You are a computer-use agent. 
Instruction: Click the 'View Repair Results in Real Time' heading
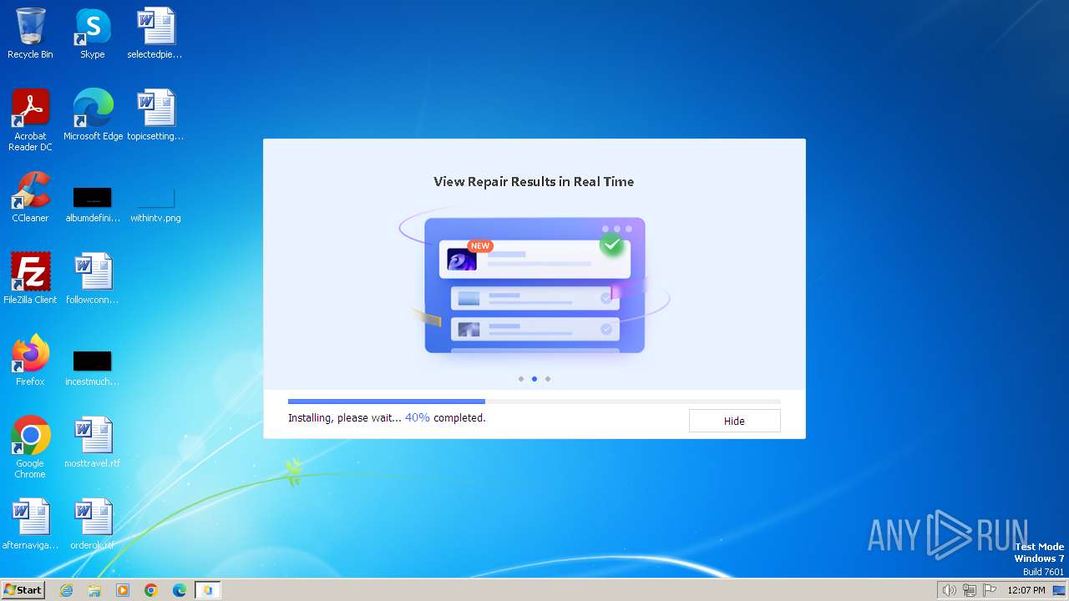coord(534,181)
